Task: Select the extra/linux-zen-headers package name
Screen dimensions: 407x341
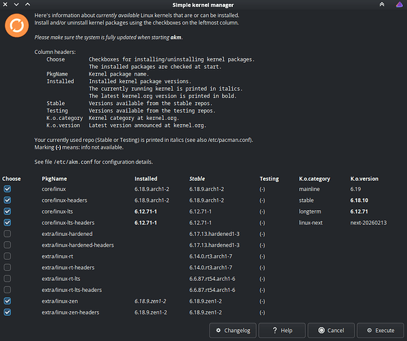Action: point(70,312)
